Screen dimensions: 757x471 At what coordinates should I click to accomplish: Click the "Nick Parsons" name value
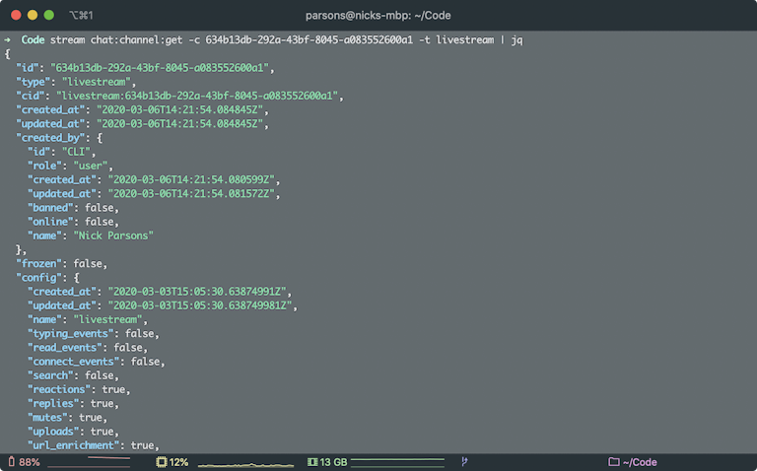[113, 235]
